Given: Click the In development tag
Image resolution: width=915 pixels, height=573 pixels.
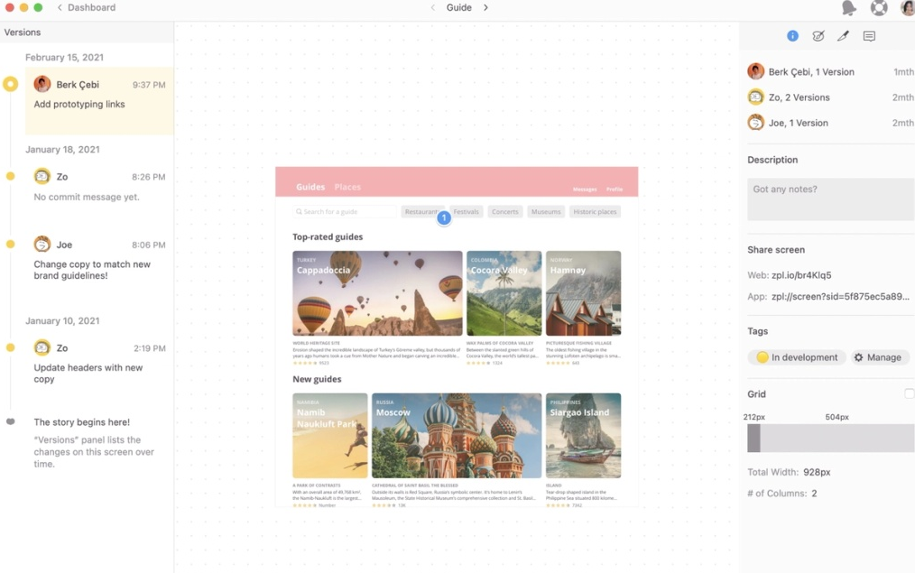Looking at the screenshot, I should tap(797, 357).
